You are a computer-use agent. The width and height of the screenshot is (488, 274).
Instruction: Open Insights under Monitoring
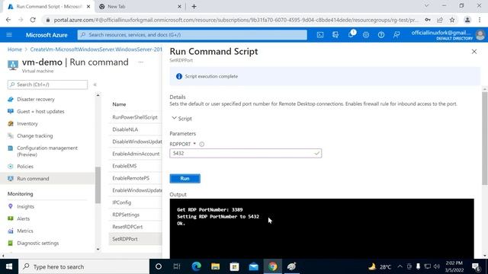coord(25,206)
